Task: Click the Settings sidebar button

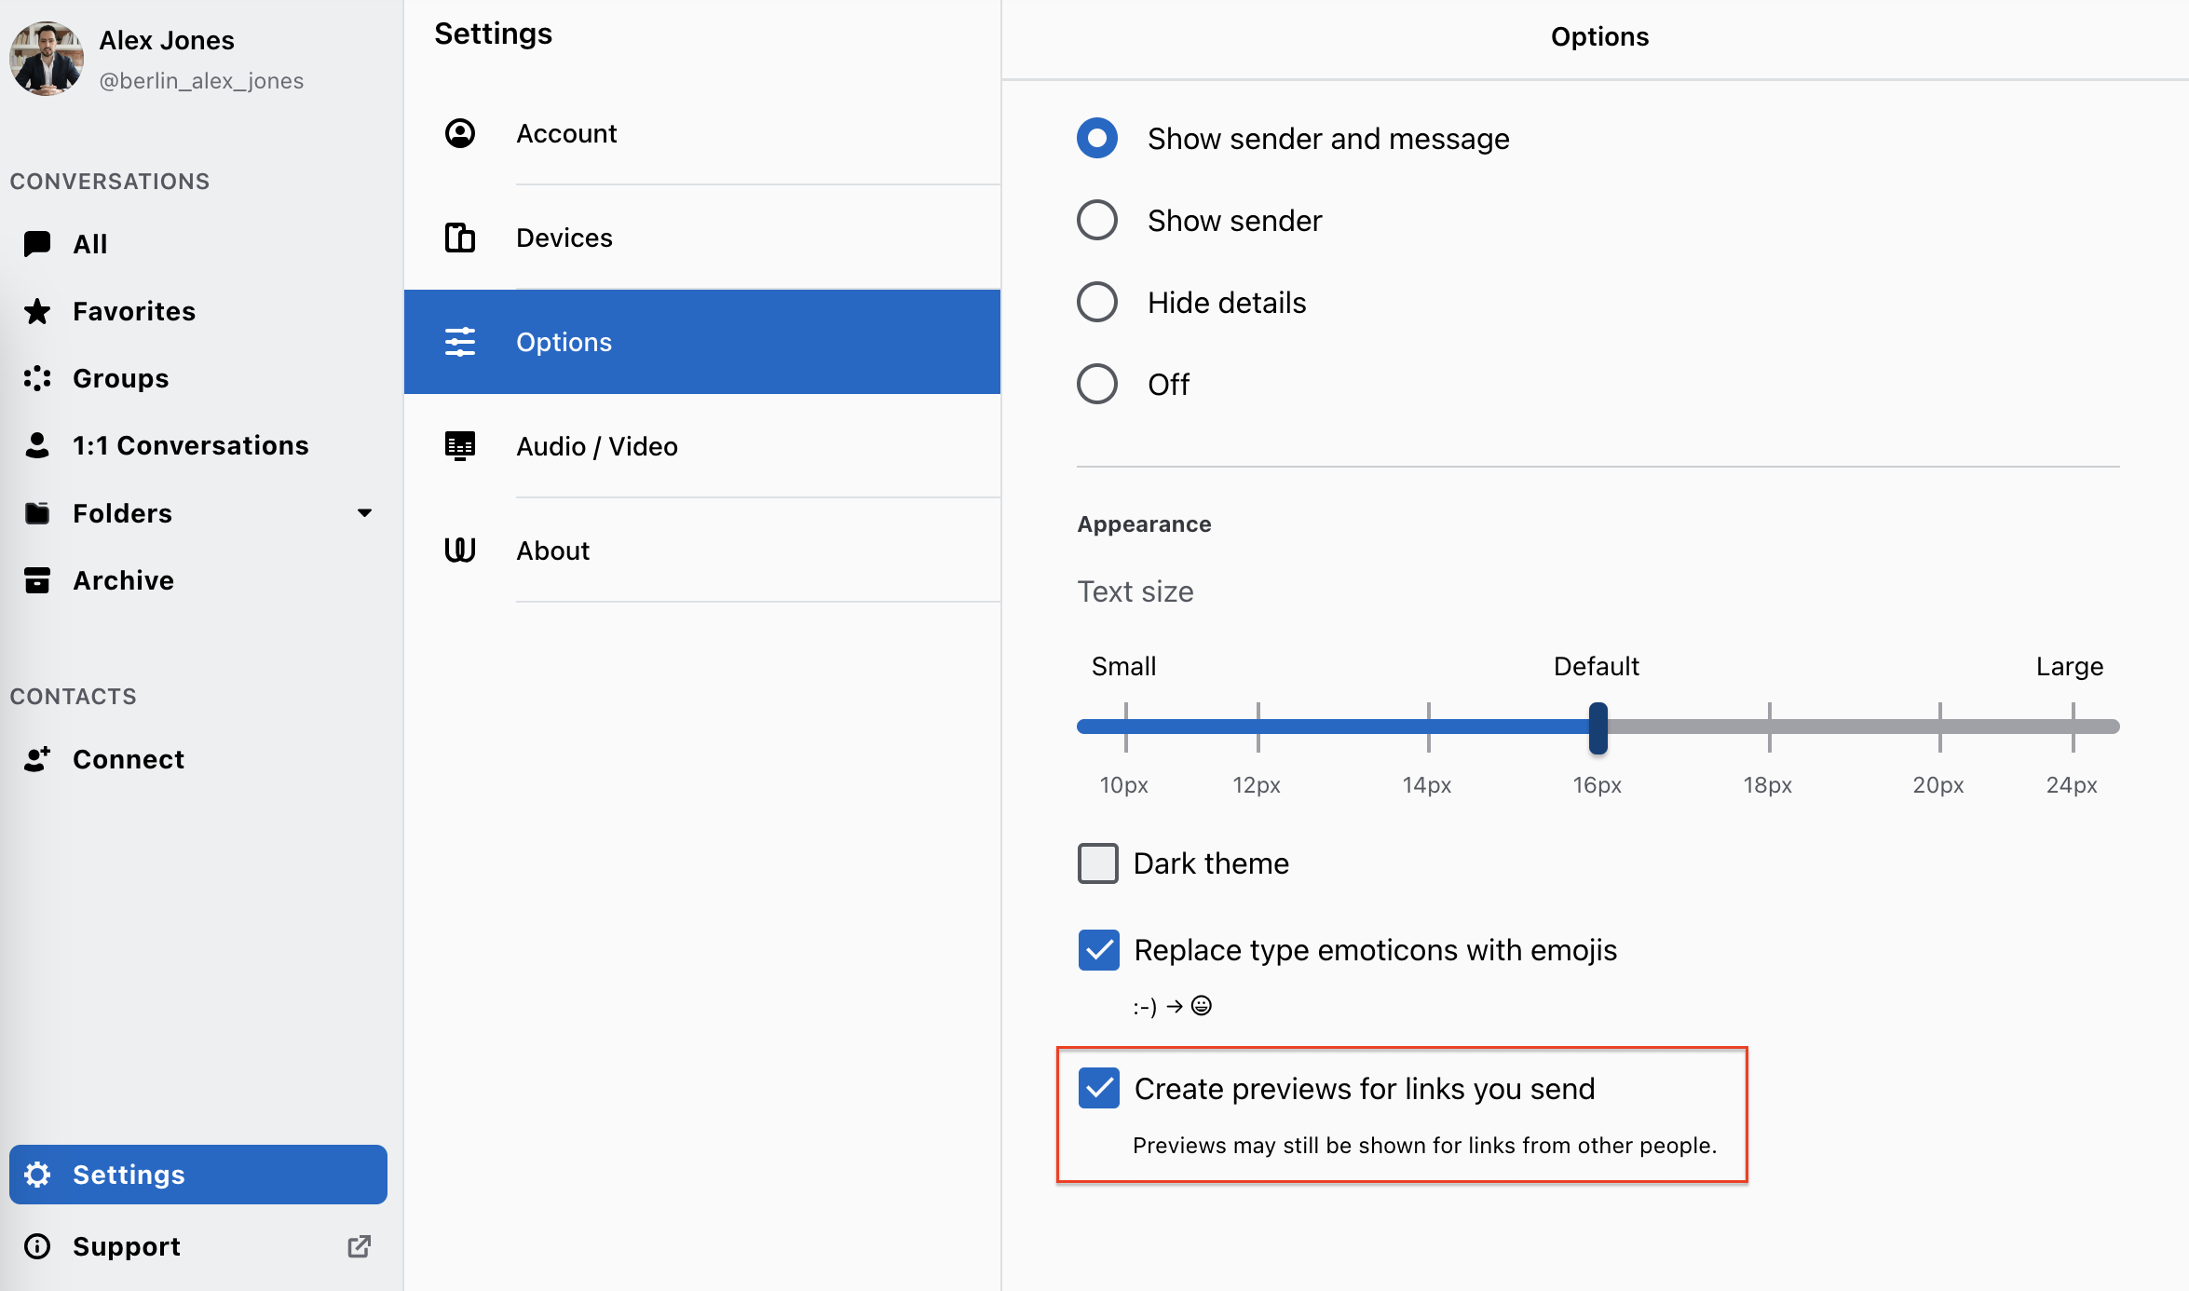Action: click(197, 1175)
